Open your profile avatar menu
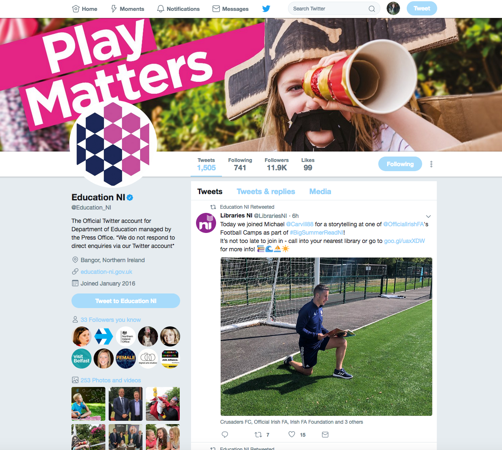Screen dimensions: 502x450 coord(393,8)
